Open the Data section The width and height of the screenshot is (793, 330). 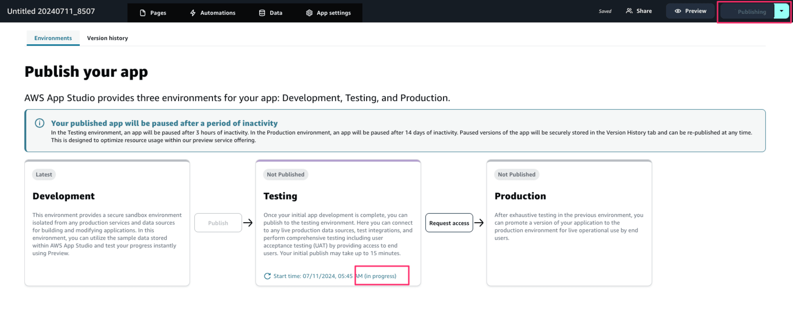pyautogui.click(x=270, y=13)
